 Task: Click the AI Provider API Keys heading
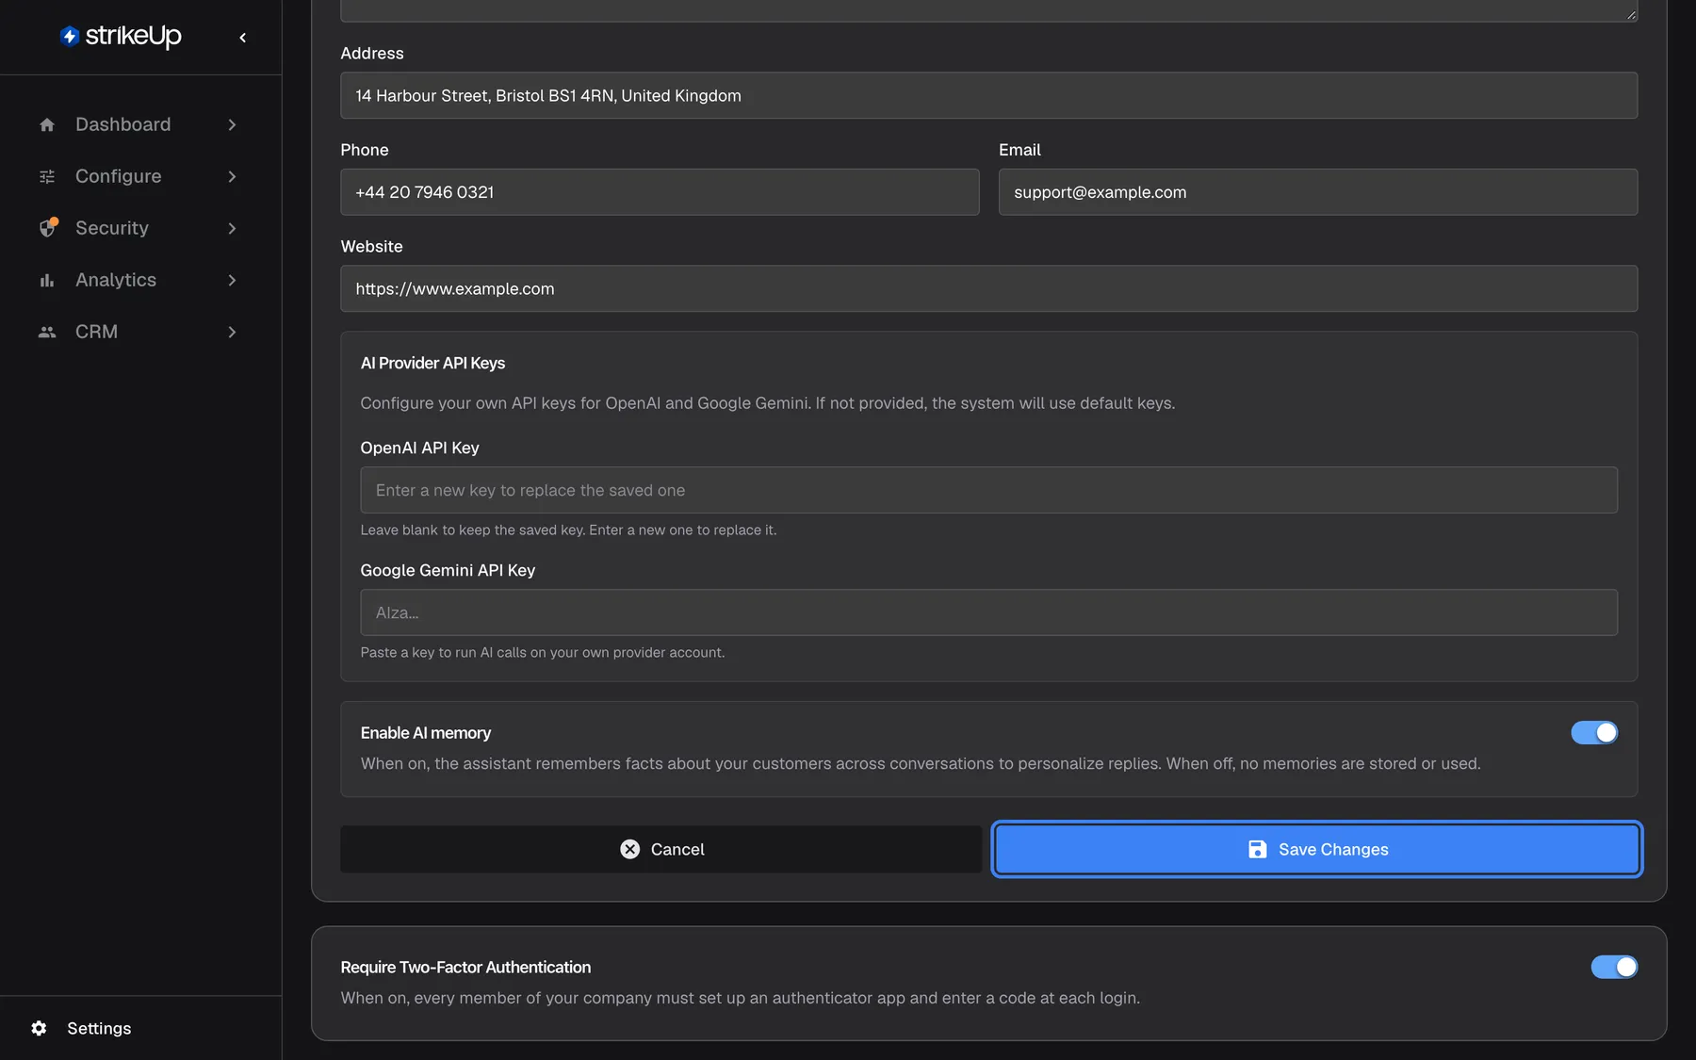pos(432,363)
